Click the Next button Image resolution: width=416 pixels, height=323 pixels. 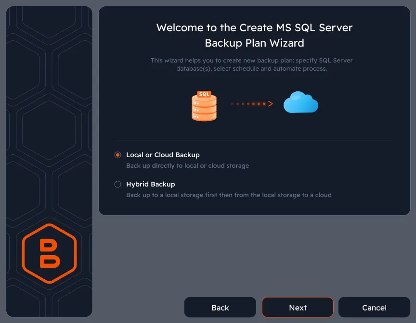tap(298, 308)
